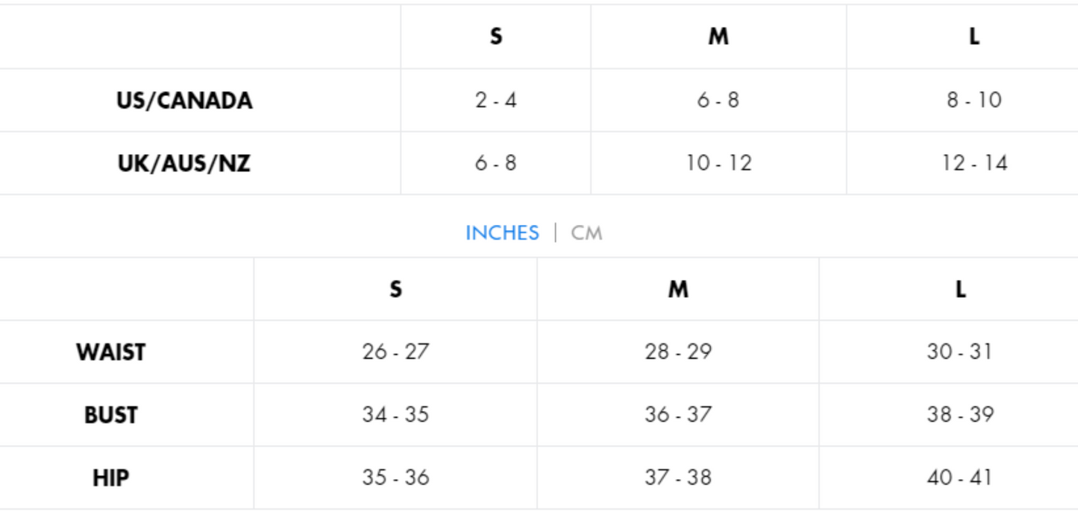The height and width of the screenshot is (511, 1078).
Task: Switch measurement units to CM
Action: [x=586, y=233]
